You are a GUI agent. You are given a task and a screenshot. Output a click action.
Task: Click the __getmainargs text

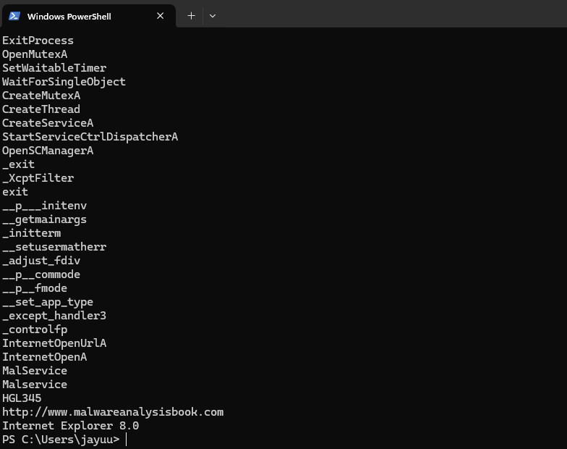(45, 219)
